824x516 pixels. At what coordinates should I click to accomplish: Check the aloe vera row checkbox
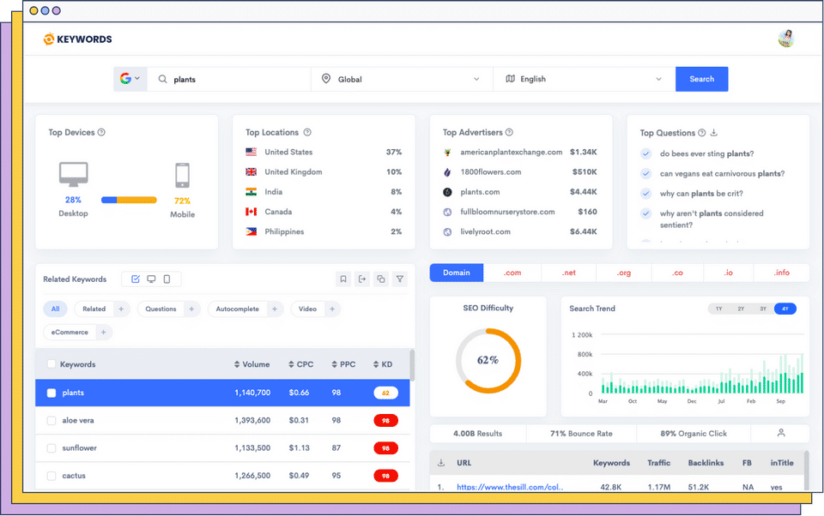click(x=51, y=421)
